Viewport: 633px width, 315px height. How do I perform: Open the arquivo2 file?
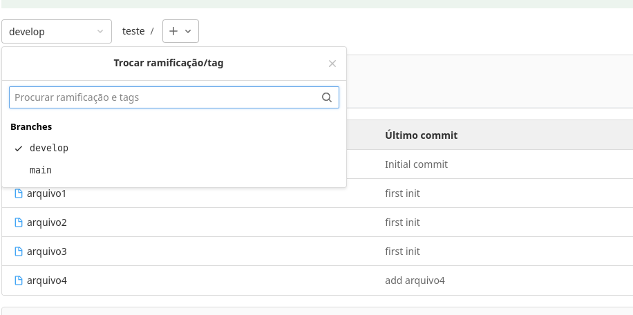pos(46,222)
